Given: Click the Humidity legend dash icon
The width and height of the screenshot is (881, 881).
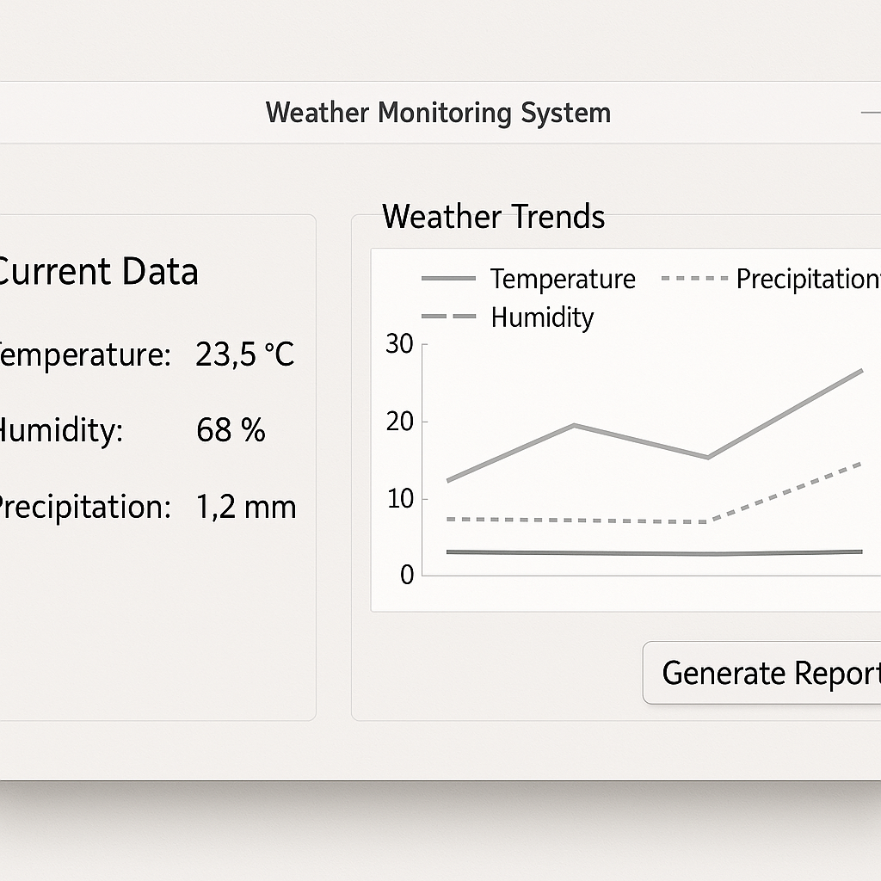Looking at the screenshot, I should (448, 317).
